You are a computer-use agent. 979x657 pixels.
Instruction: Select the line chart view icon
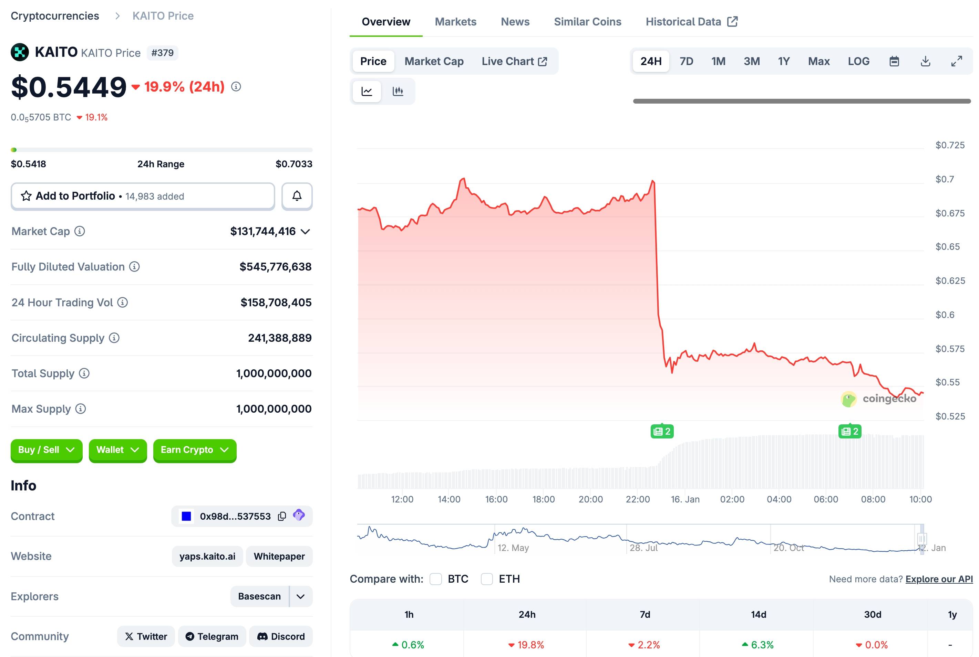coord(367,91)
